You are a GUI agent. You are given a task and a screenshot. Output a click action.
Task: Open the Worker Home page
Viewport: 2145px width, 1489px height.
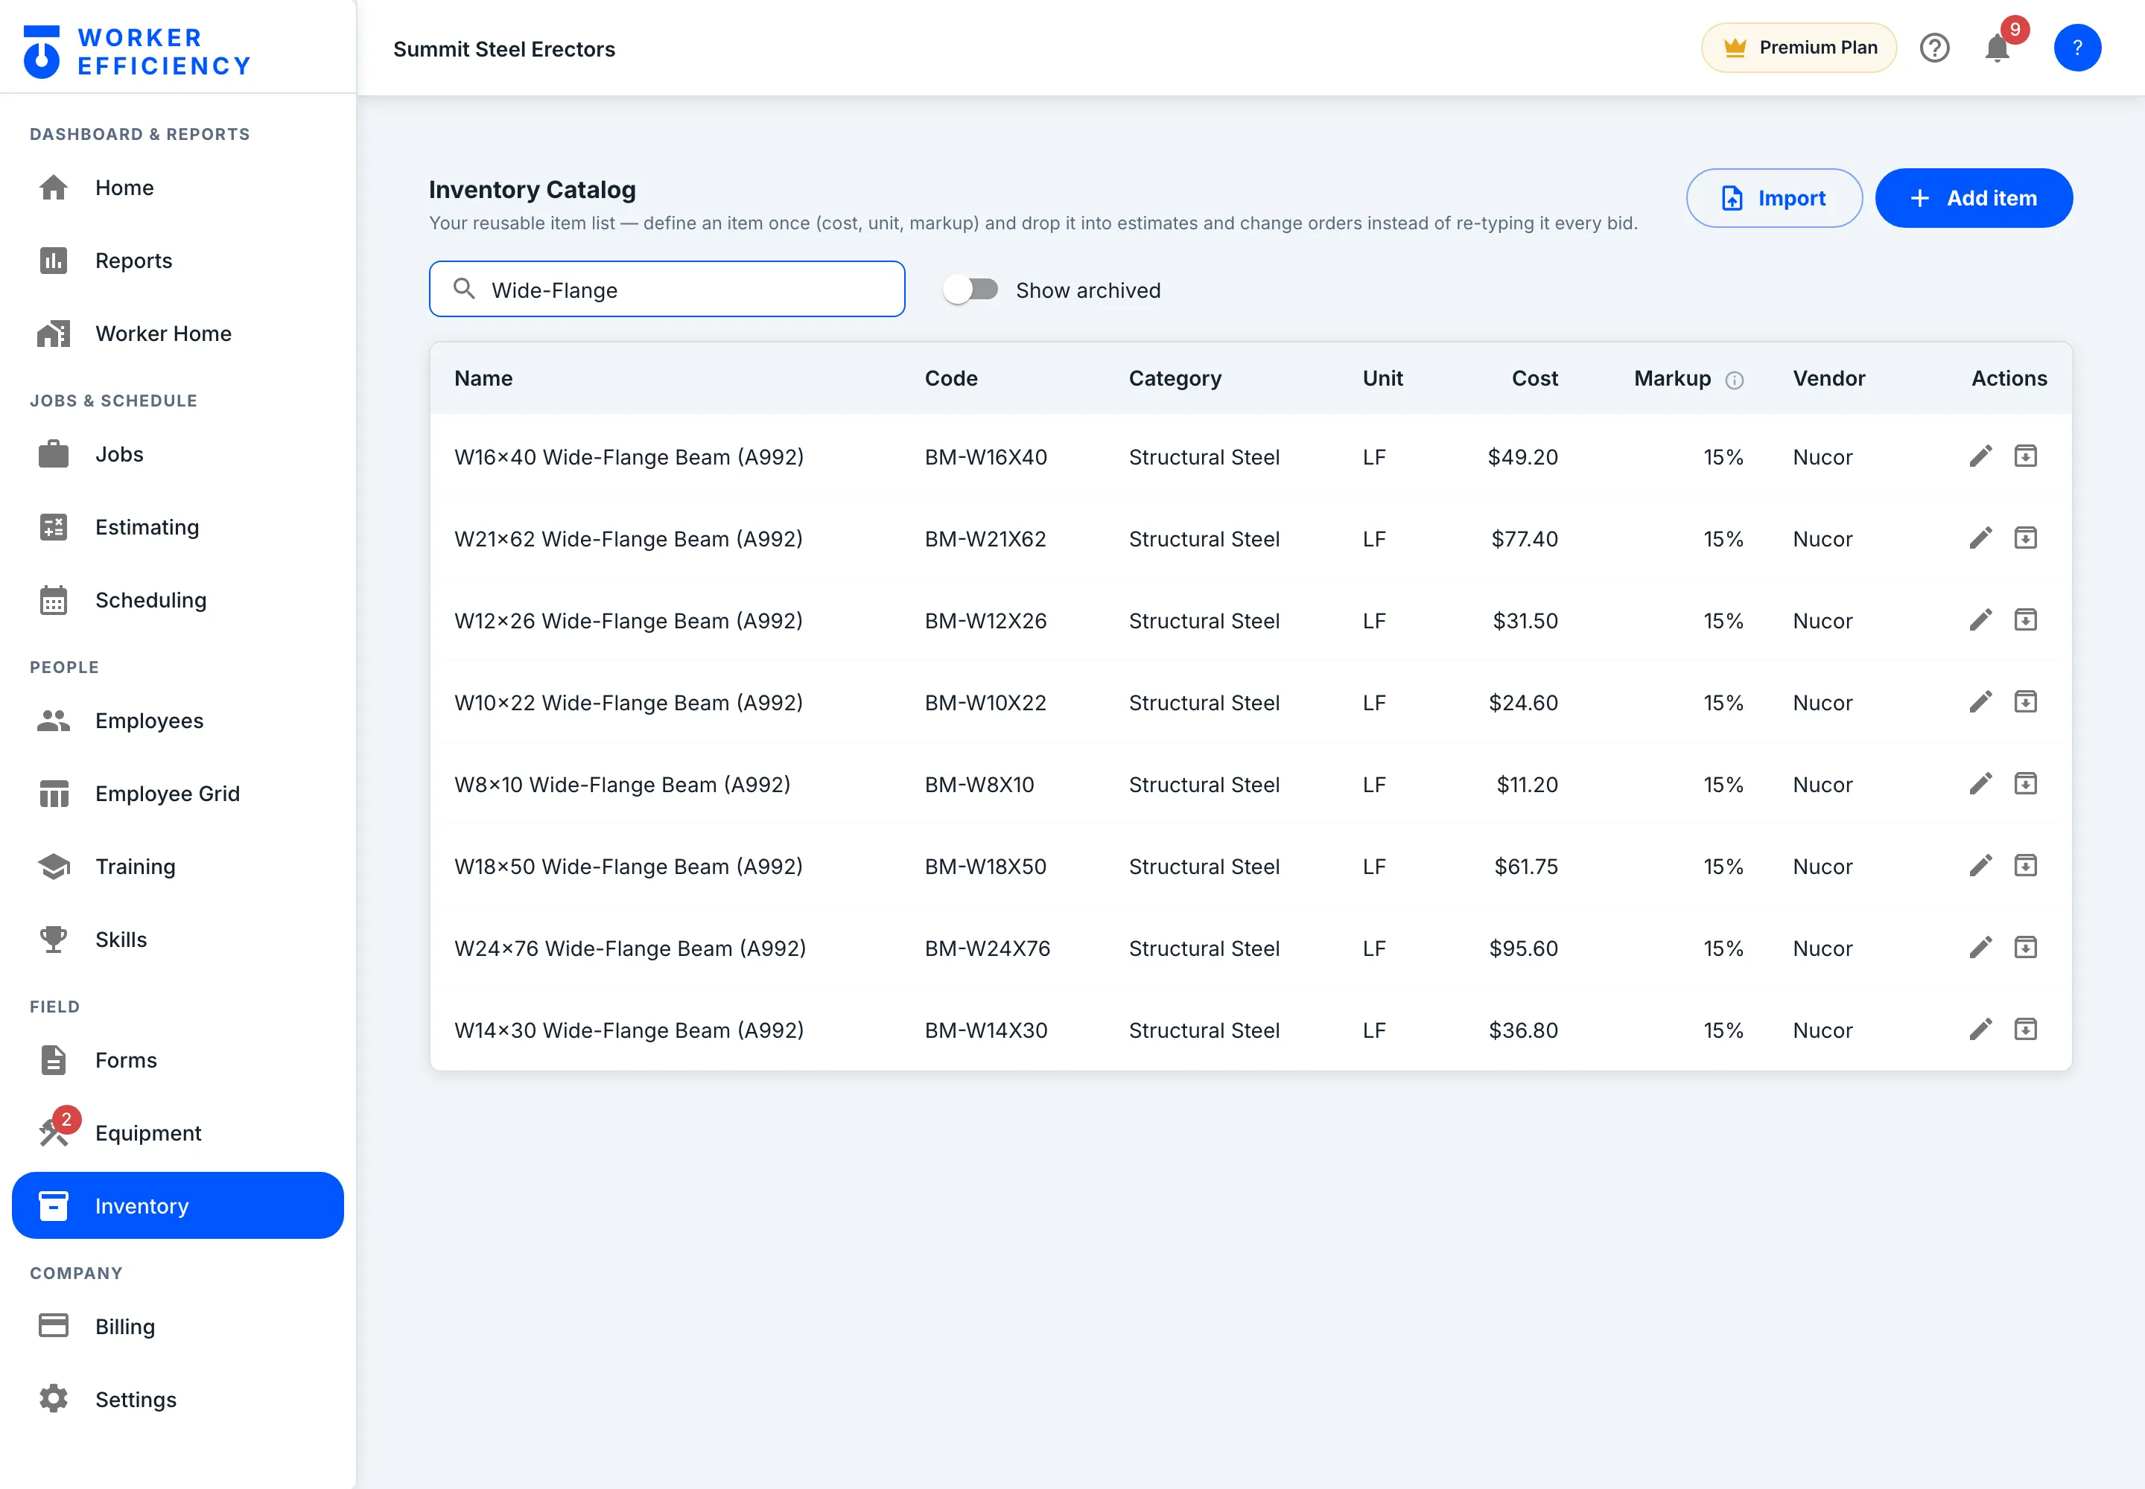[177, 333]
